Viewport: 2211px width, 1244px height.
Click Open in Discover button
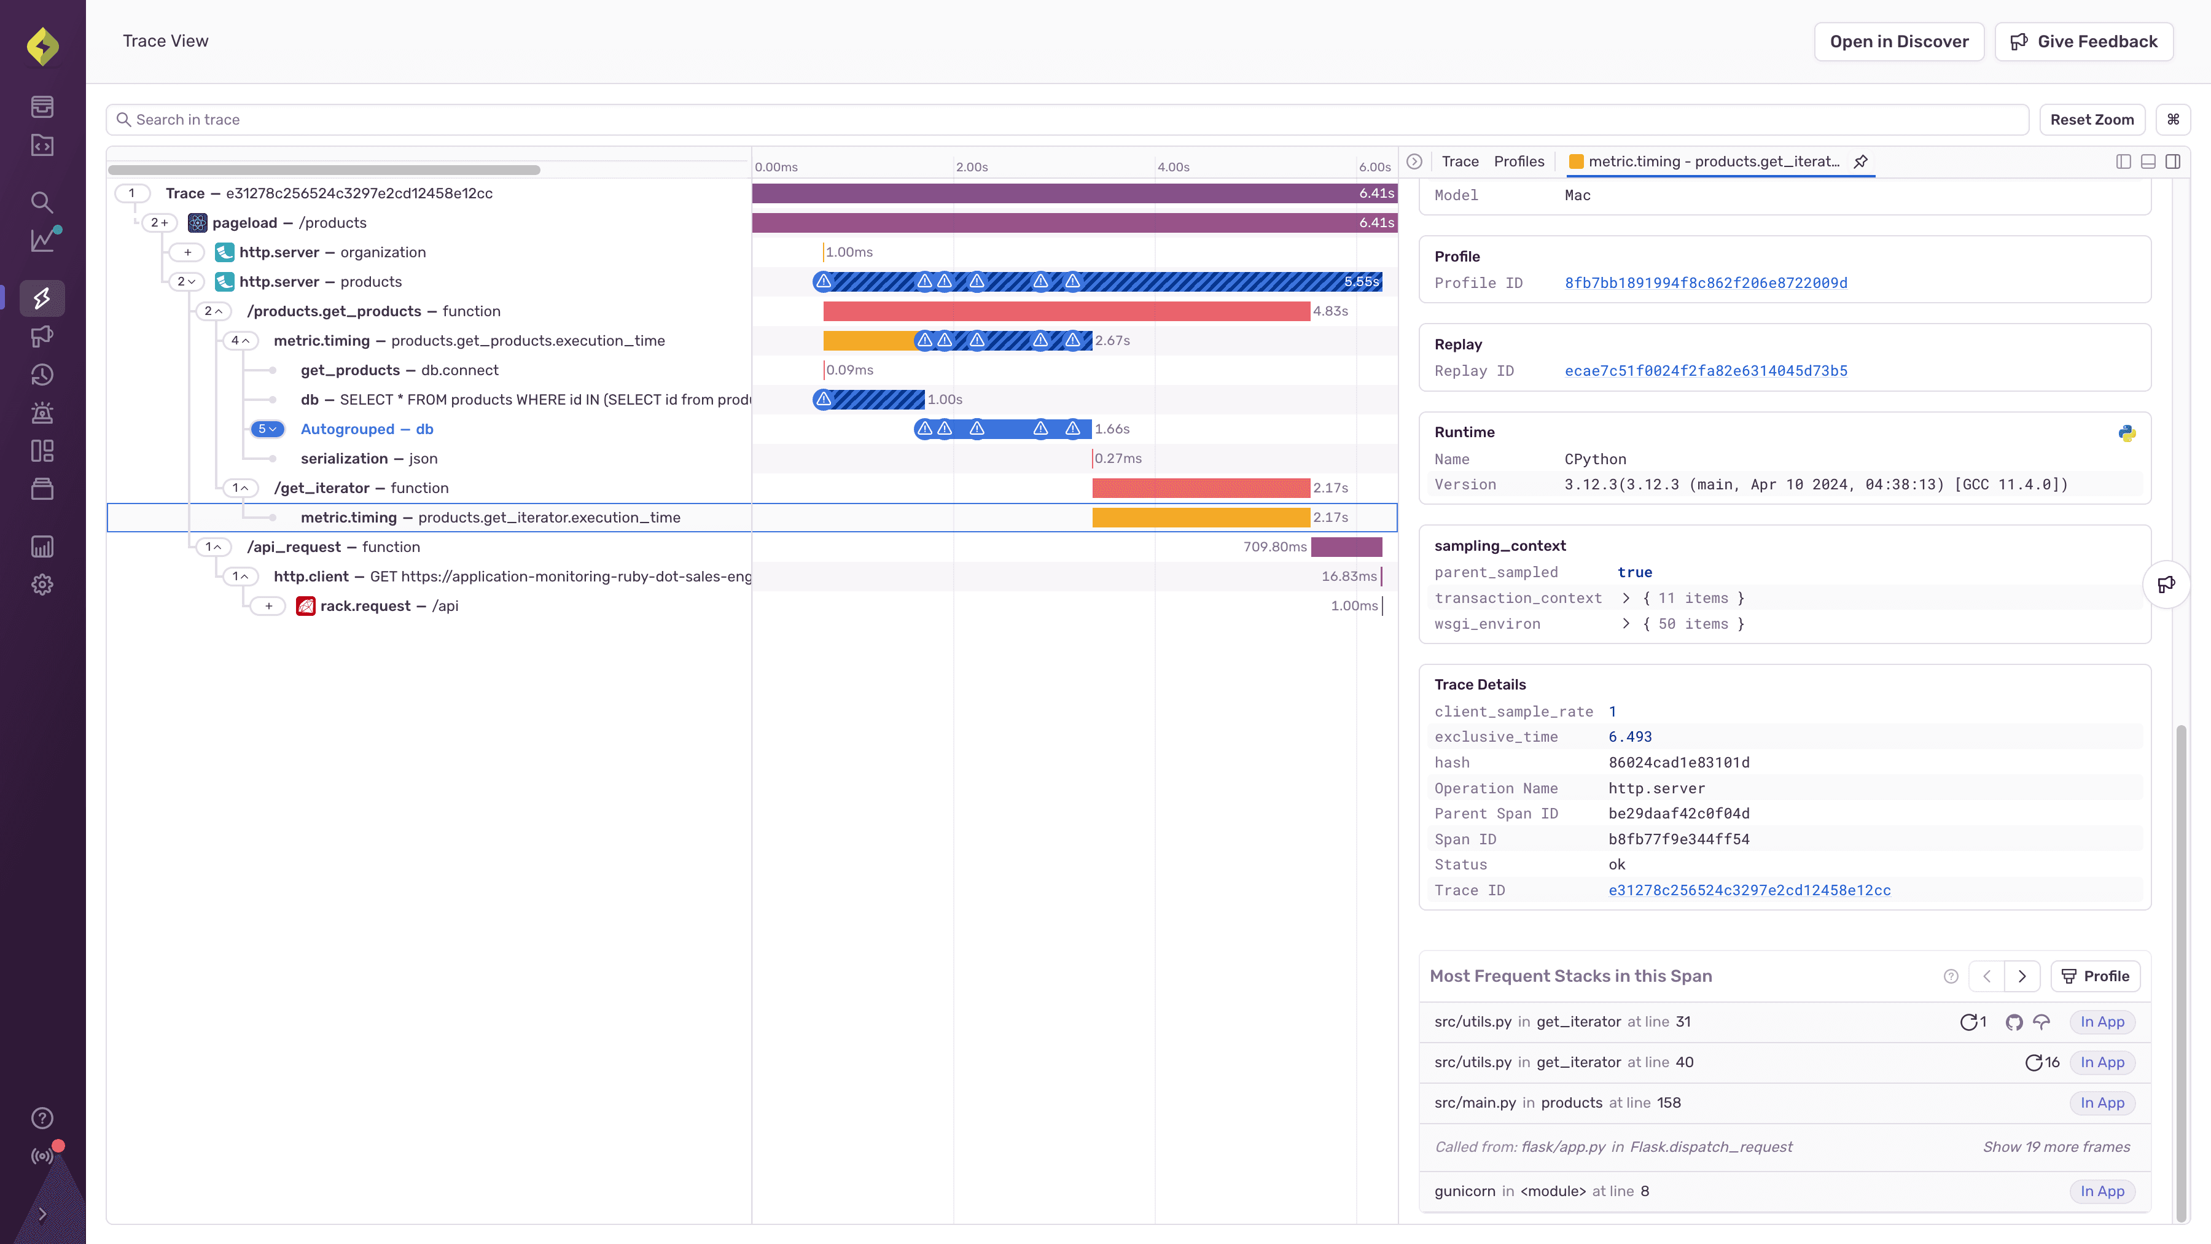pyautogui.click(x=1900, y=41)
